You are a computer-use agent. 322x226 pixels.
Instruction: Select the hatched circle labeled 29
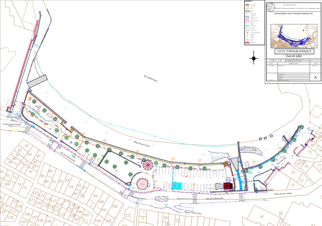[143, 184]
